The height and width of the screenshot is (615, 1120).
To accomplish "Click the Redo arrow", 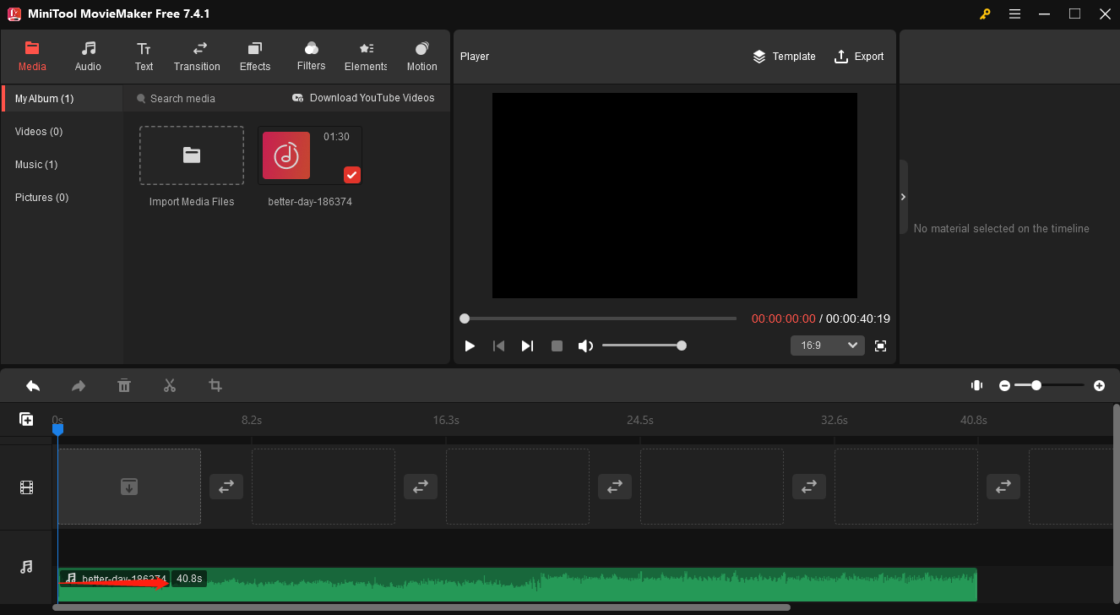I will pyautogui.click(x=79, y=385).
